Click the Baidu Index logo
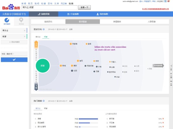The width and height of the screenshot is (173, 129). click(x=11, y=7)
